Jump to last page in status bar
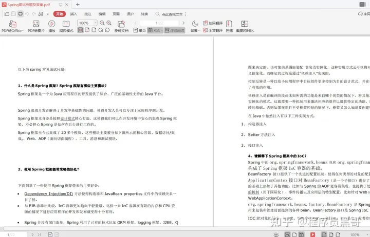The image size is (370, 237). coord(39,234)
